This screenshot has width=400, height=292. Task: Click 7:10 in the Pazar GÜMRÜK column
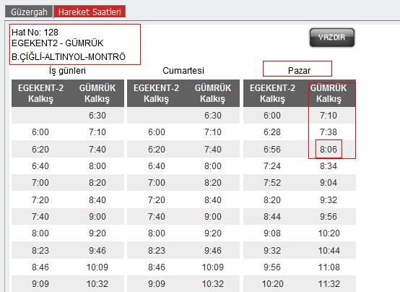pos(329,116)
